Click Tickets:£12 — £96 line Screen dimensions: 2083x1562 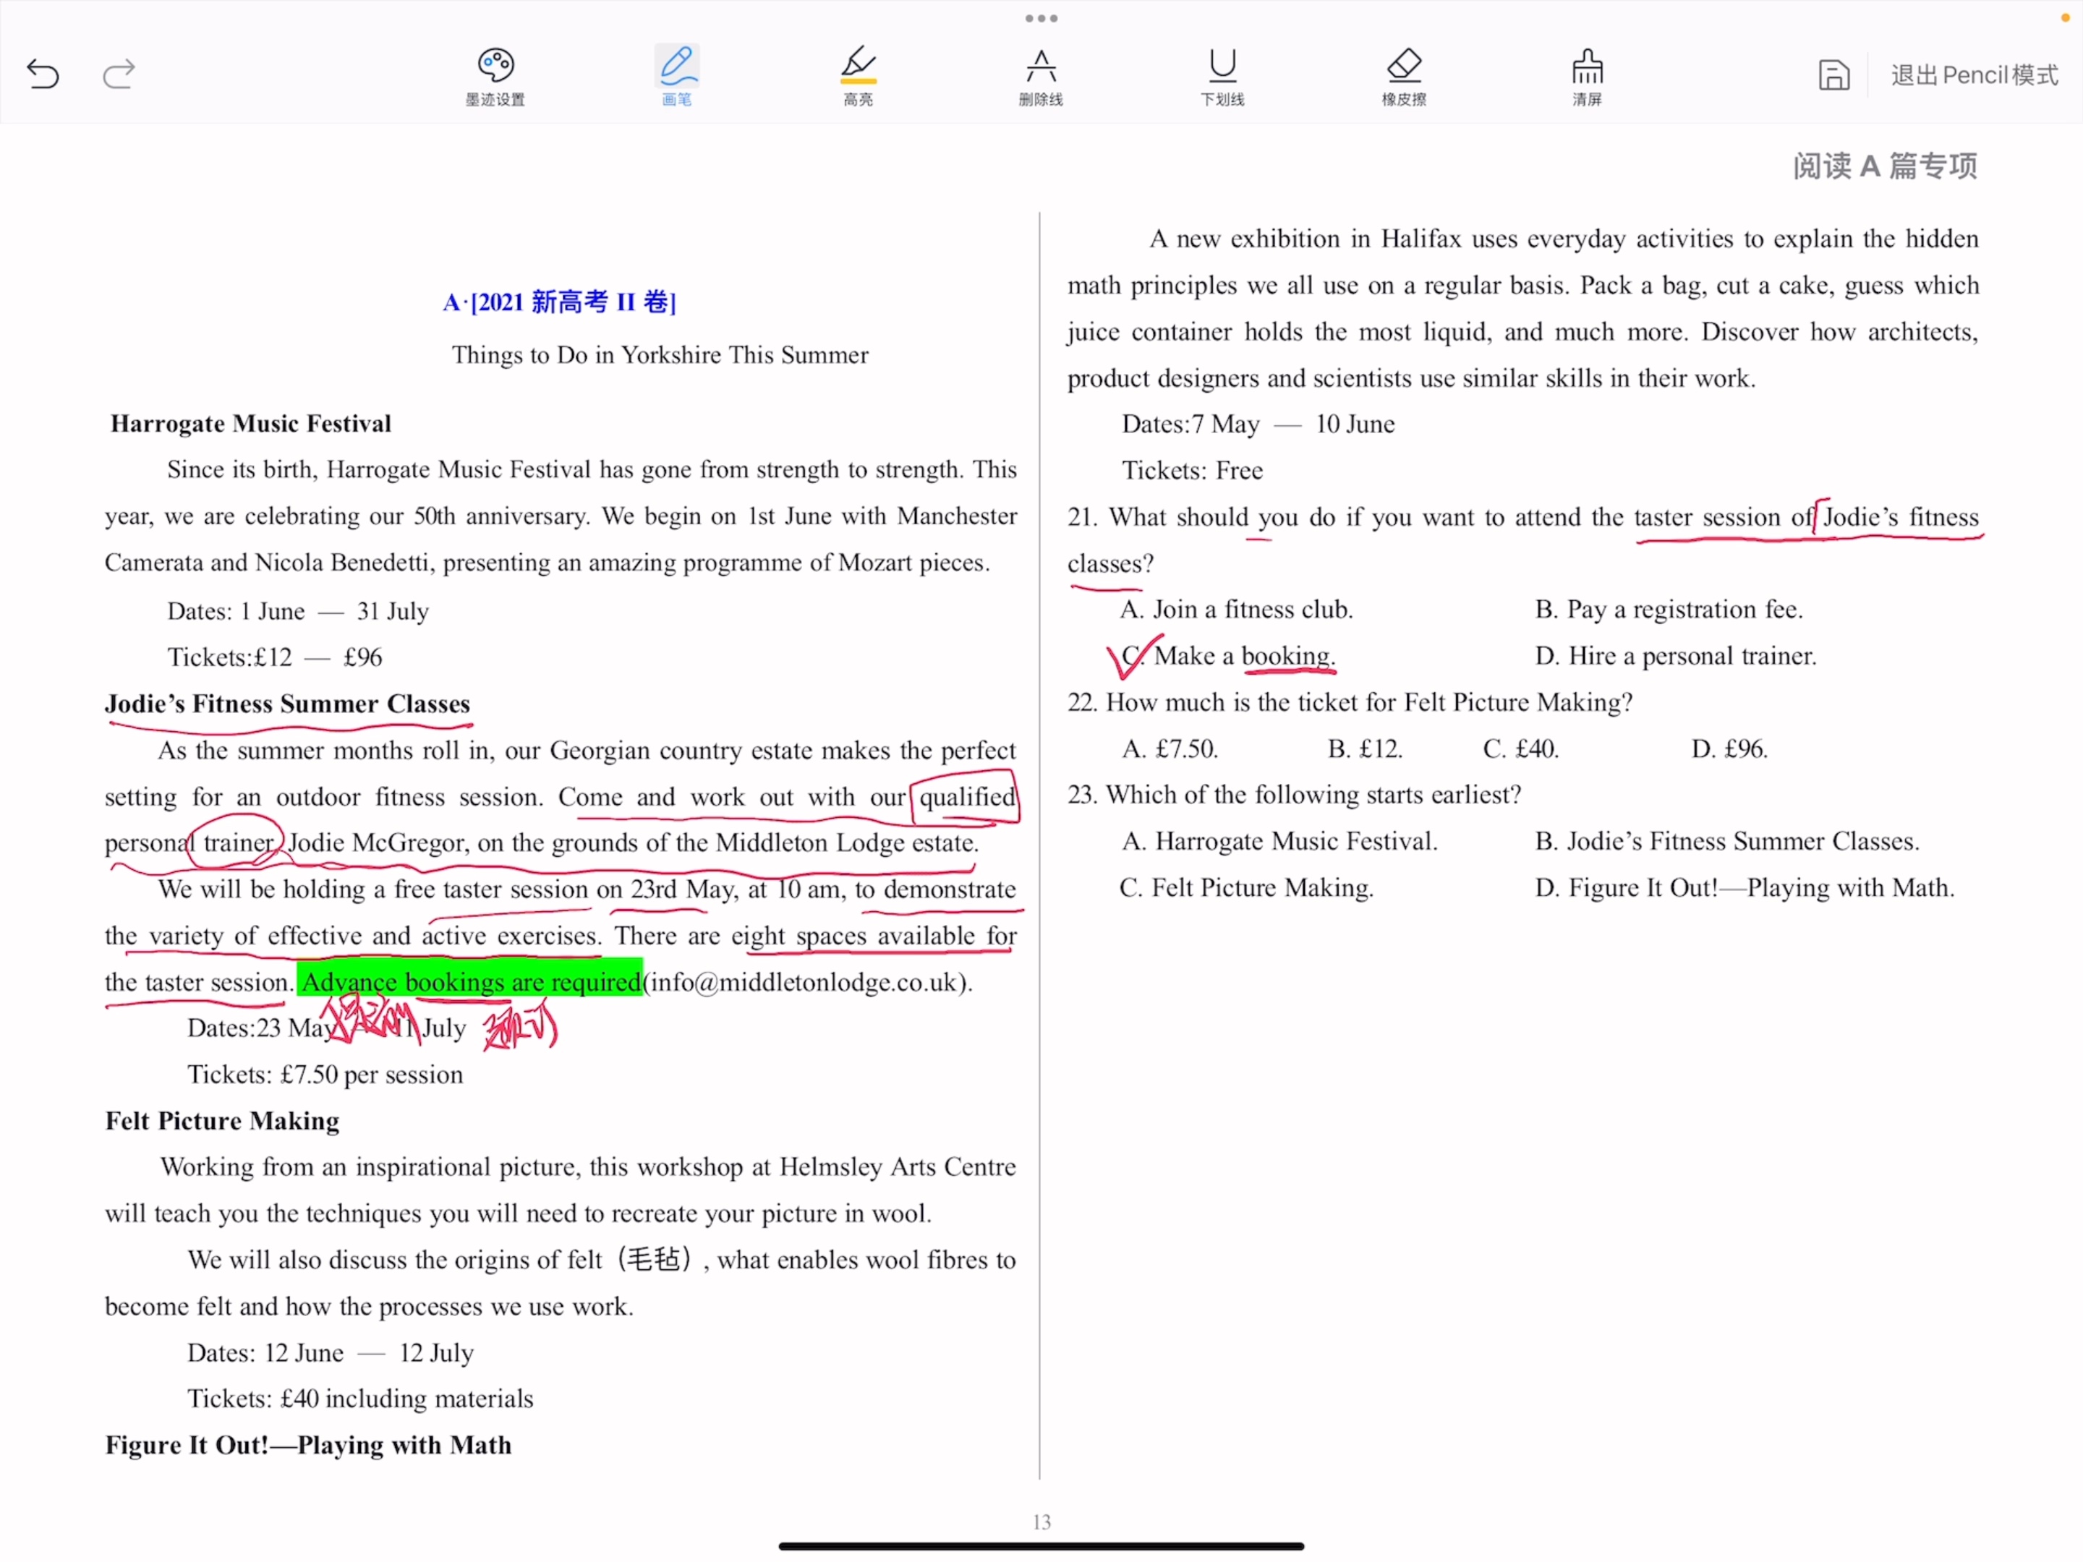(274, 657)
